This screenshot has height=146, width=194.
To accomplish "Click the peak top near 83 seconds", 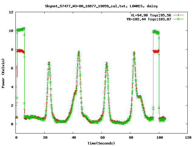I will (x=134, y=53).
